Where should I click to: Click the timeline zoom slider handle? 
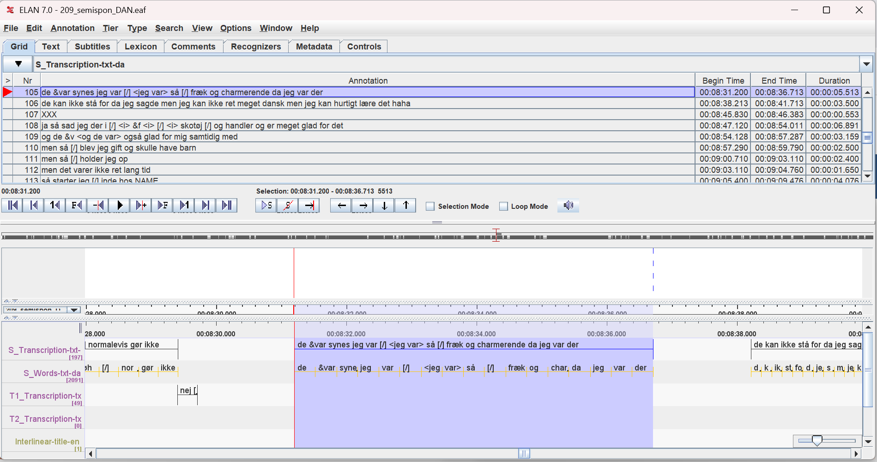[x=817, y=441]
